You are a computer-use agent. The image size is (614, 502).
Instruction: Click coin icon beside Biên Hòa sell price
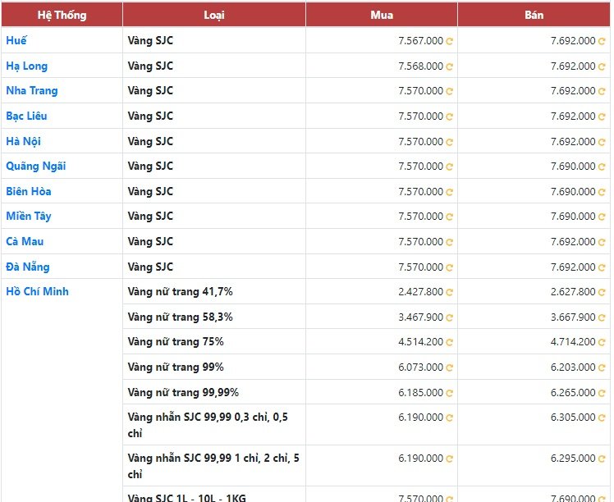point(602,192)
